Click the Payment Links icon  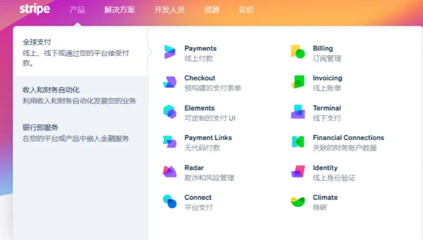[170, 142]
